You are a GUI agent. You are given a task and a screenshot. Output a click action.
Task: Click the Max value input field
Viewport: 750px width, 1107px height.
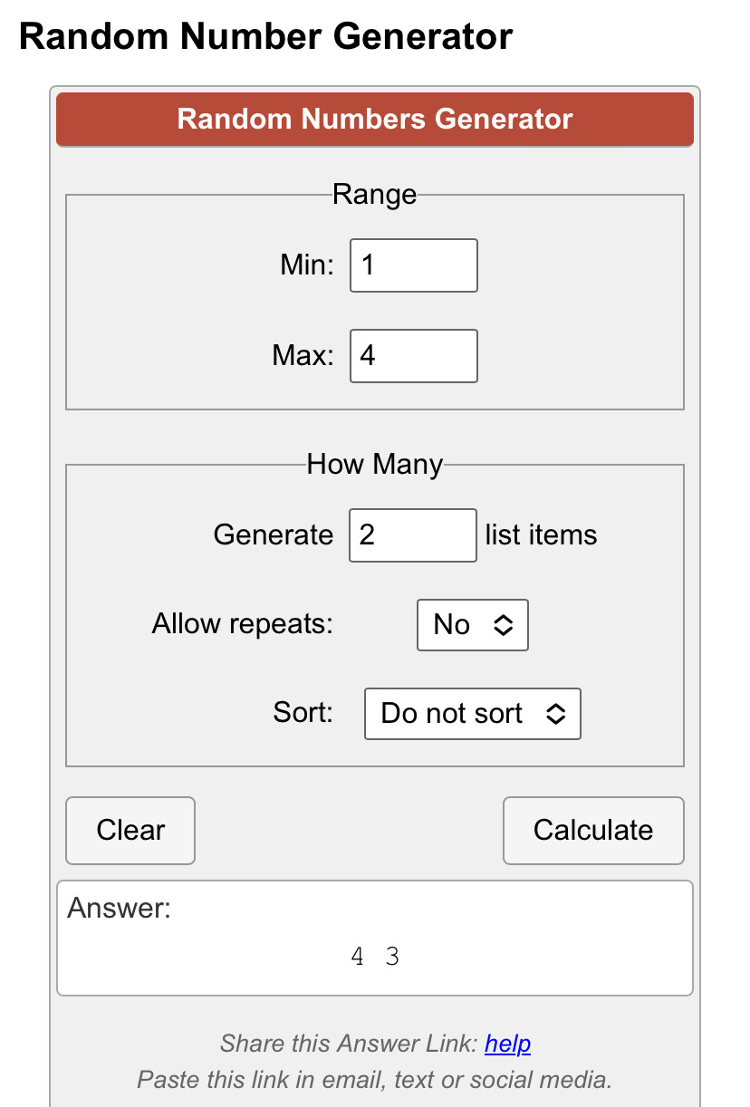click(413, 355)
